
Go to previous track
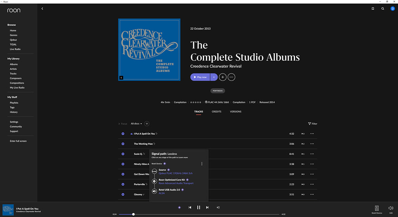[190, 208]
